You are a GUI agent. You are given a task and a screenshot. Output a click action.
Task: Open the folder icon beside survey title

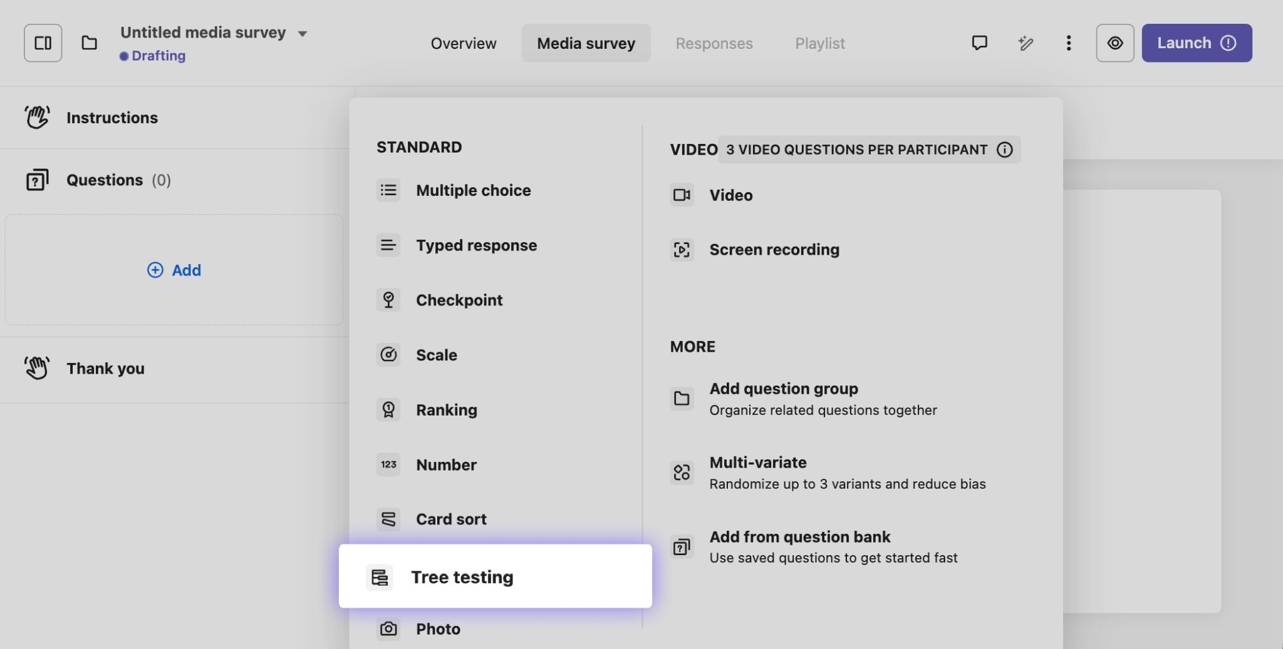pyautogui.click(x=90, y=43)
